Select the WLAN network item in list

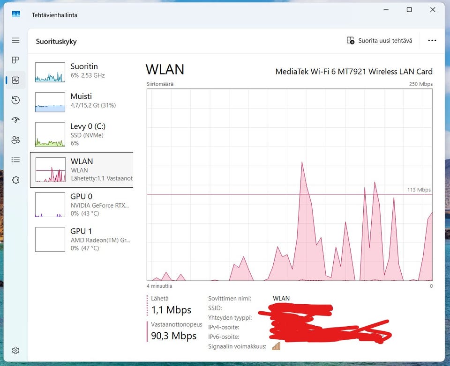(82, 170)
